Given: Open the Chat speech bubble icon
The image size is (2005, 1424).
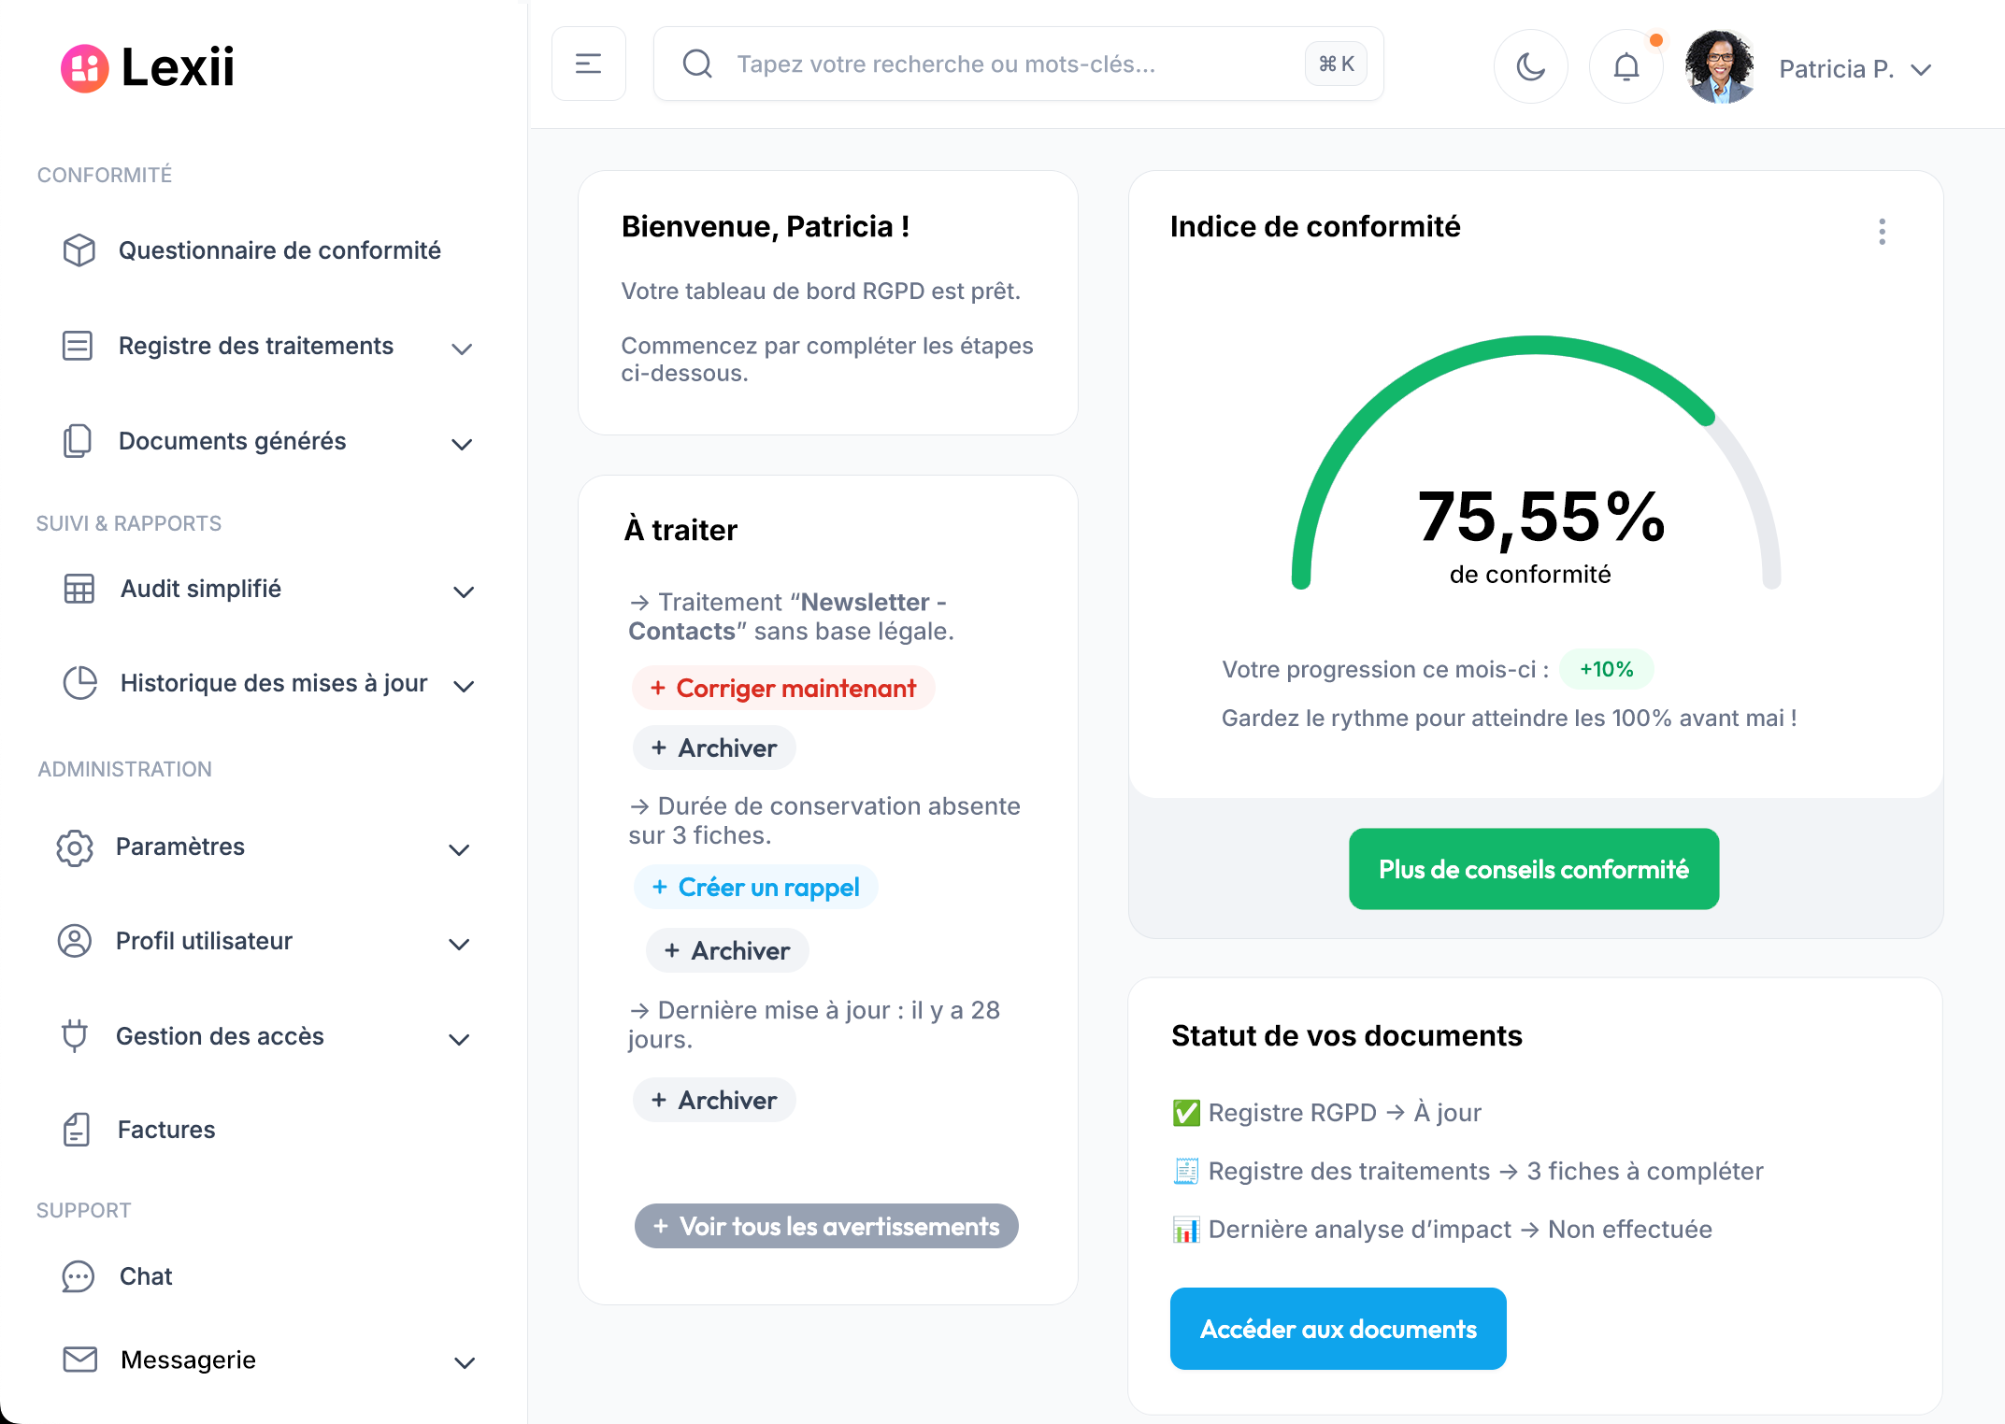Looking at the screenshot, I should pyautogui.click(x=79, y=1276).
